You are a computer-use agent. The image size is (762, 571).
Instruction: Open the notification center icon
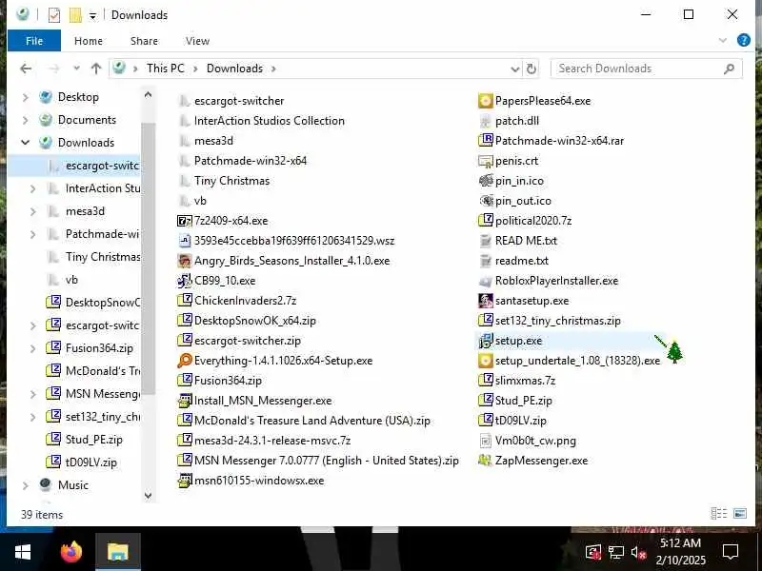(x=730, y=552)
